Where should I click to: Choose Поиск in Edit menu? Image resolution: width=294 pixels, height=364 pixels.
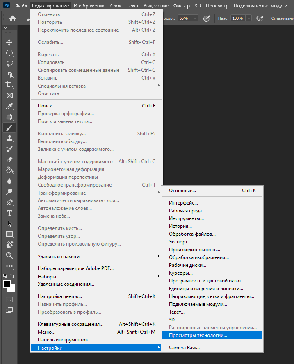[96, 106]
